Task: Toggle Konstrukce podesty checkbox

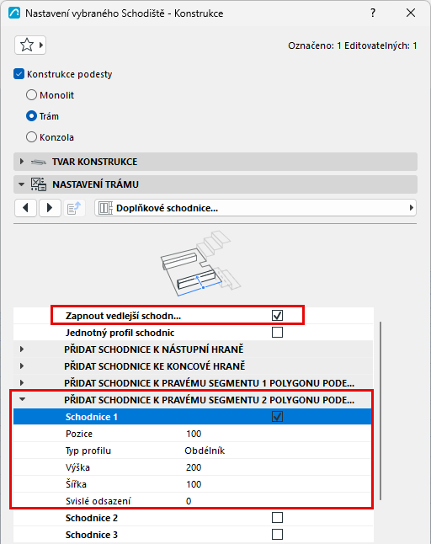Action: tap(19, 74)
